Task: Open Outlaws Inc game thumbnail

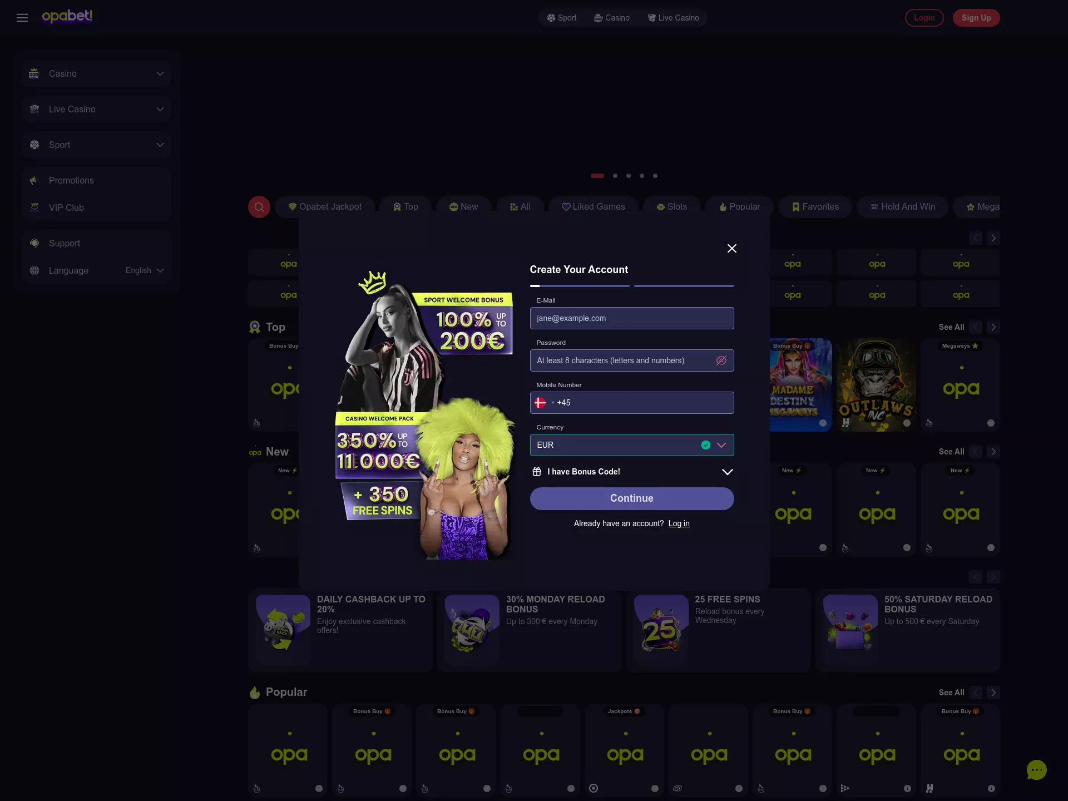Action: [877, 385]
